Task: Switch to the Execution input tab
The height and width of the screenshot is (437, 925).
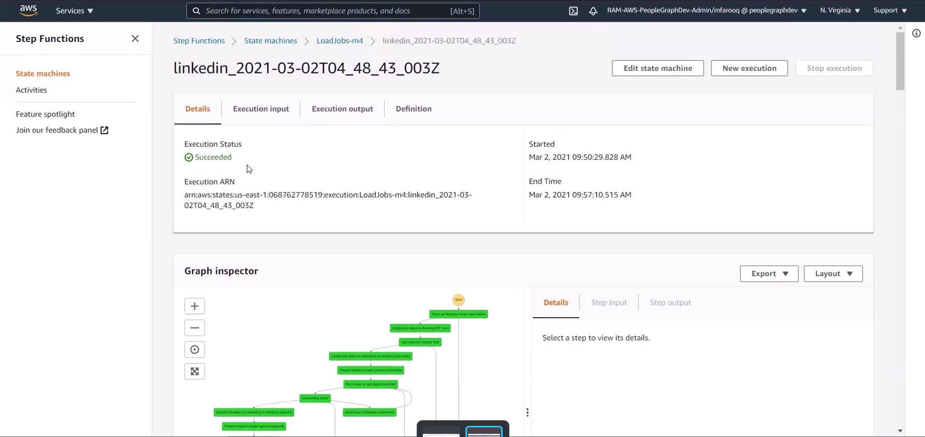Action: coord(261,109)
